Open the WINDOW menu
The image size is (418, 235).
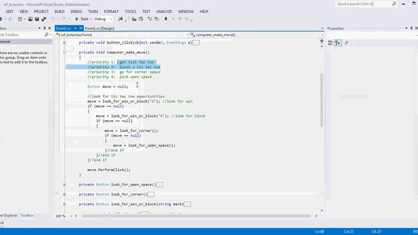(185, 12)
